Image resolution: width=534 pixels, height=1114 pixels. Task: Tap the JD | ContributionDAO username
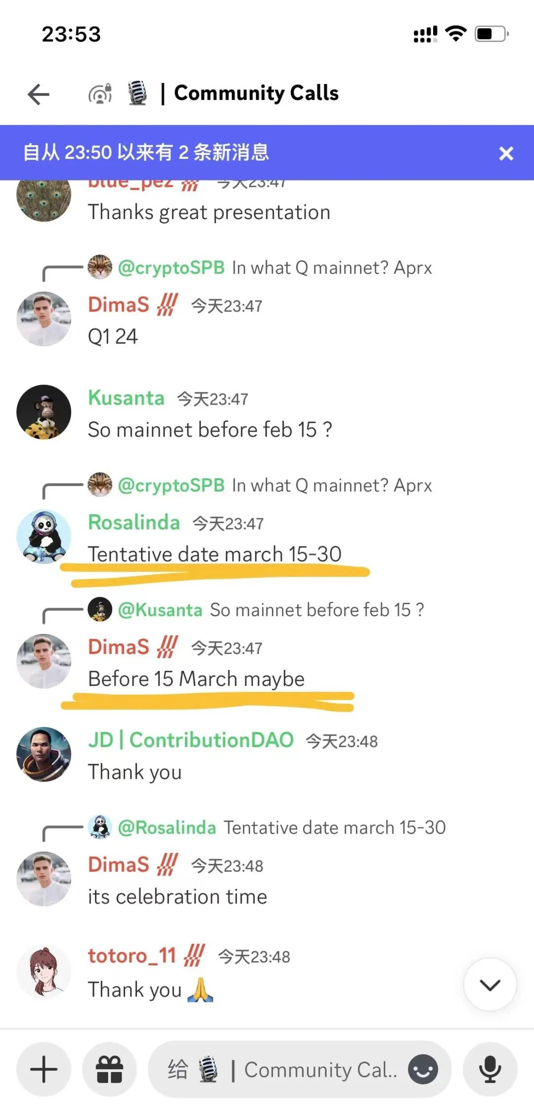(191, 740)
